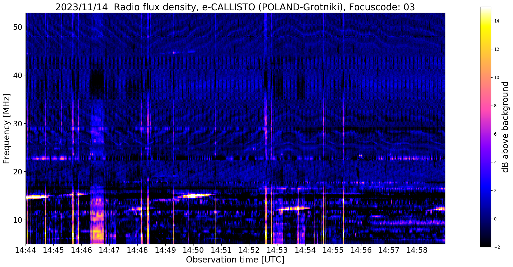Click the 14:55 time tick label

tap(333, 250)
